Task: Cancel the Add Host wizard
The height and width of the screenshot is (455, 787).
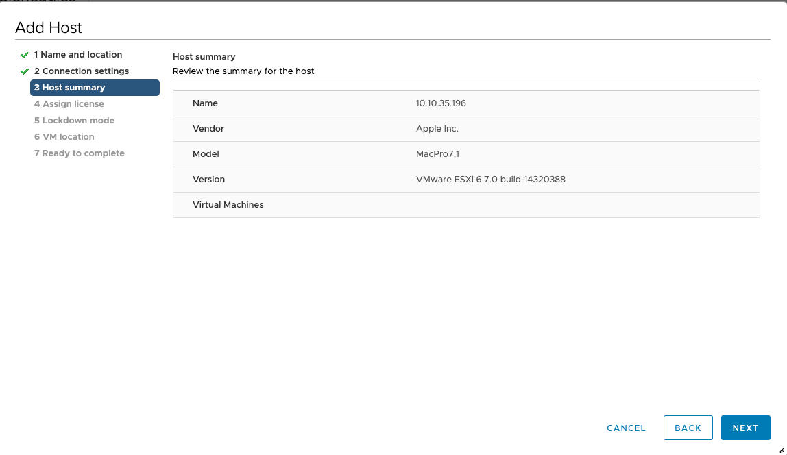Action: 626,428
